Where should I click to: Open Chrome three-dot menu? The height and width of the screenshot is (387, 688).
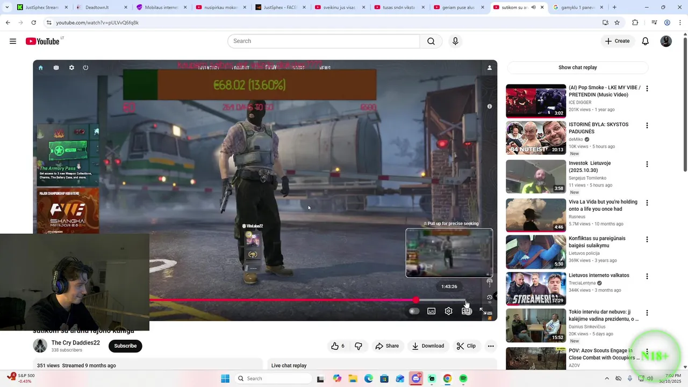680,23
